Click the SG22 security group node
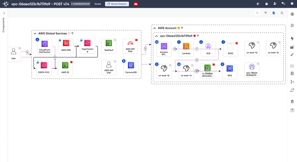Screen dimensions: 297x162 click(231, 49)
